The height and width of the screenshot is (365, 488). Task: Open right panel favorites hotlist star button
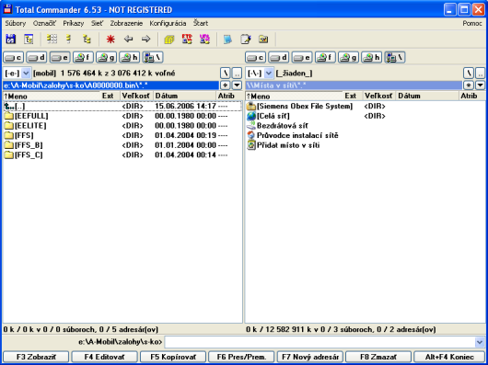coord(468,86)
